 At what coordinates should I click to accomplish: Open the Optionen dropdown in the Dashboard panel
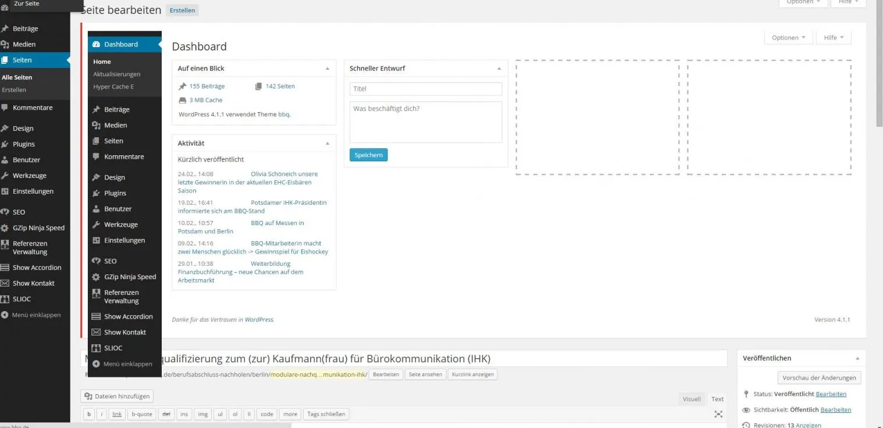(x=788, y=38)
